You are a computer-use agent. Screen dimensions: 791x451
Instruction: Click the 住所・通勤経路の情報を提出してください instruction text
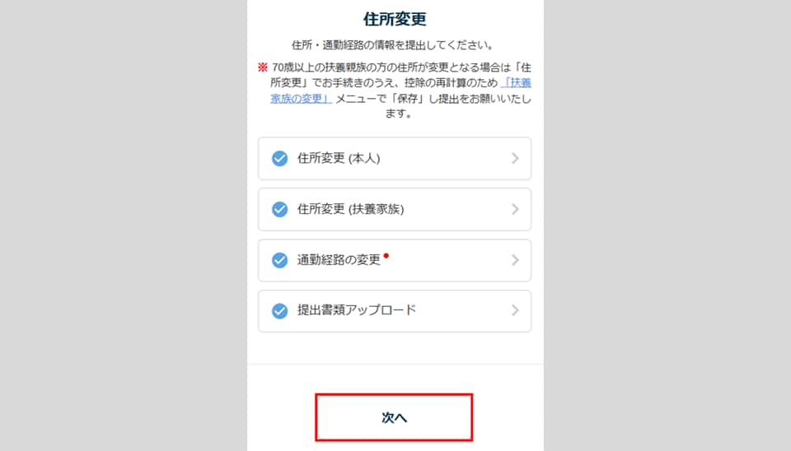tap(395, 44)
